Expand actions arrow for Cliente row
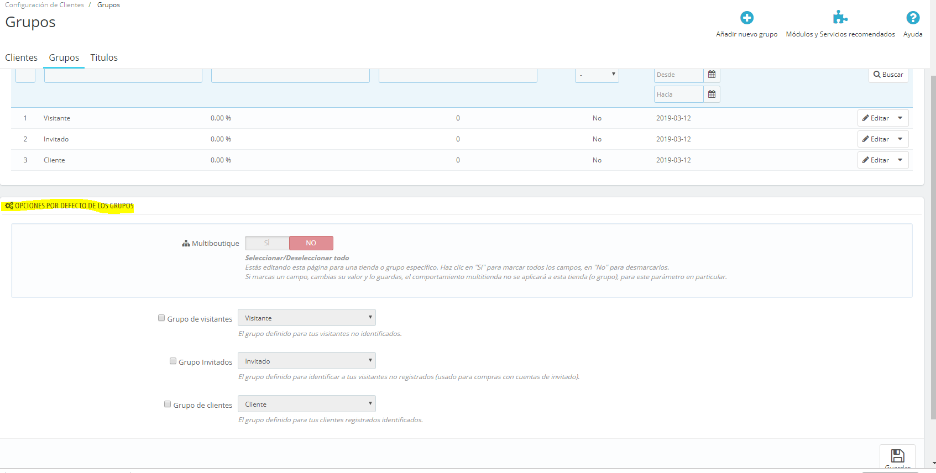This screenshot has width=936, height=473. tap(901, 160)
